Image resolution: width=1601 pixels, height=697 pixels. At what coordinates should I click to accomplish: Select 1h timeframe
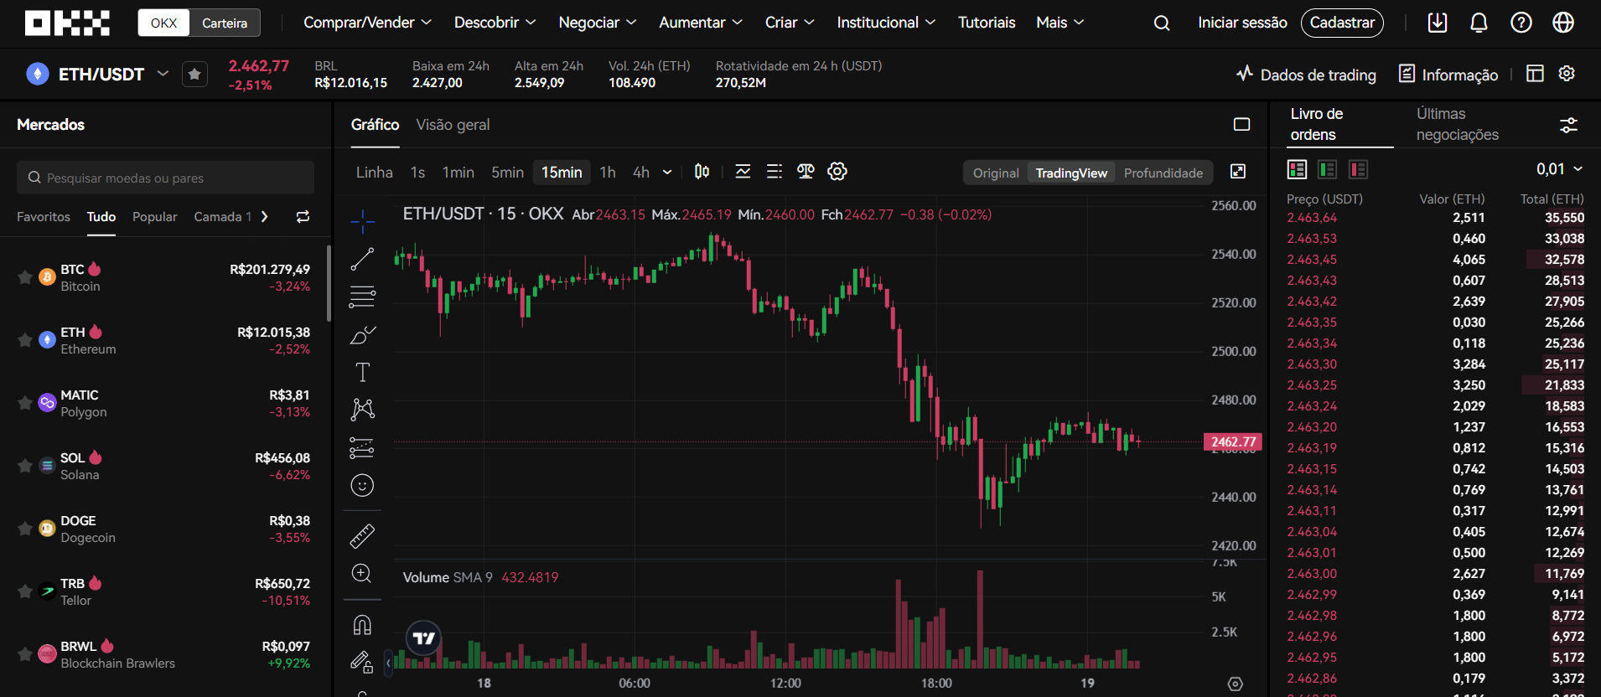[x=608, y=172]
